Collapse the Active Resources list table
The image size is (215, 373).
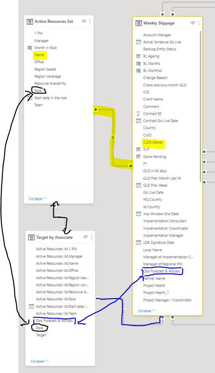pyautogui.click(x=38, y=198)
